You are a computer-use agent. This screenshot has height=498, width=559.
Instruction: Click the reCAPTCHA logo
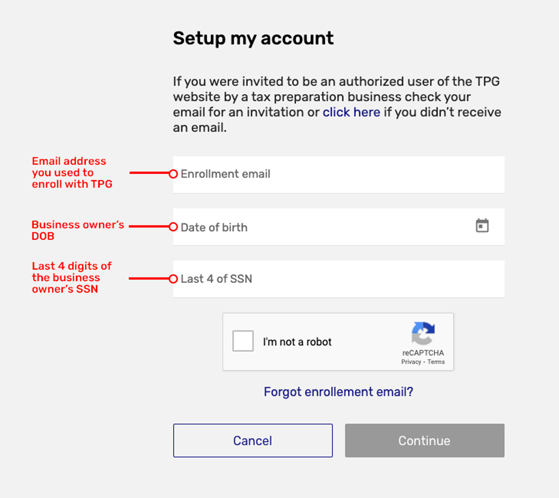coord(423,334)
